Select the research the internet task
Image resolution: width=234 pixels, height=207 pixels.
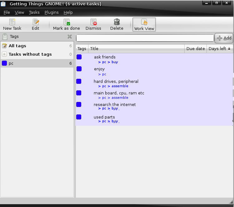115,104
